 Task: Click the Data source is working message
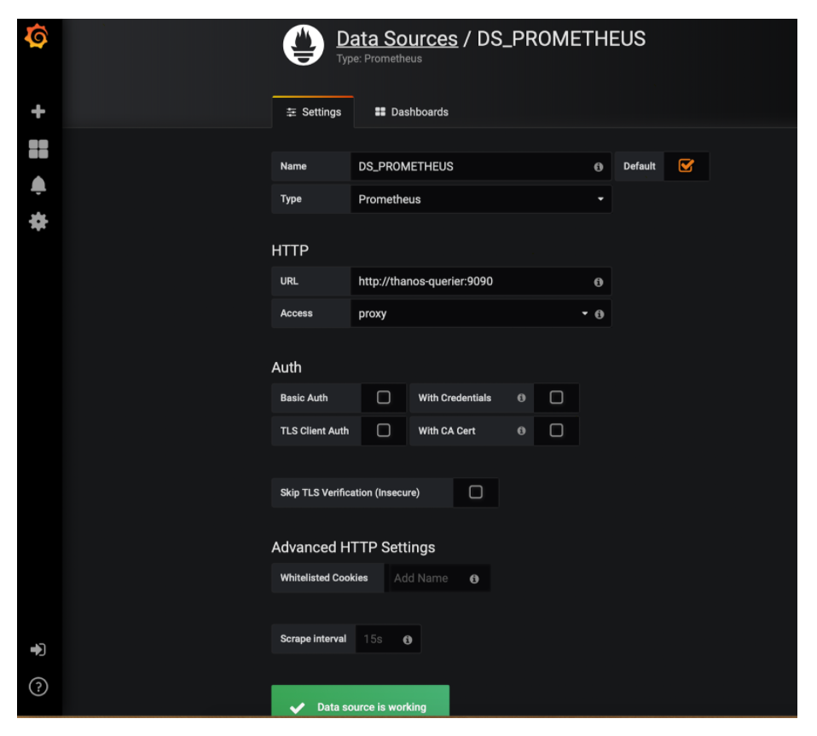pos(360,702)
